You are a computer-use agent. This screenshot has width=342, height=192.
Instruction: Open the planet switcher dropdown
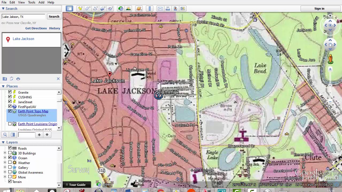[x=139, y=9]
